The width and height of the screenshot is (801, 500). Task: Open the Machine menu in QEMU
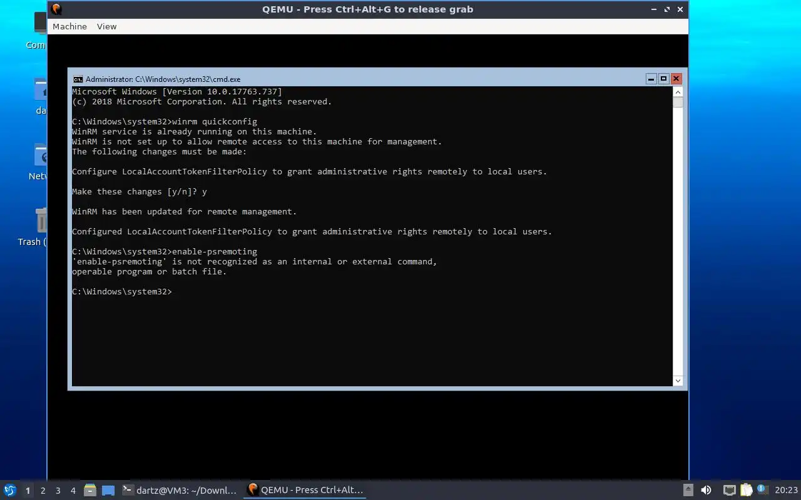click(69, 26)
